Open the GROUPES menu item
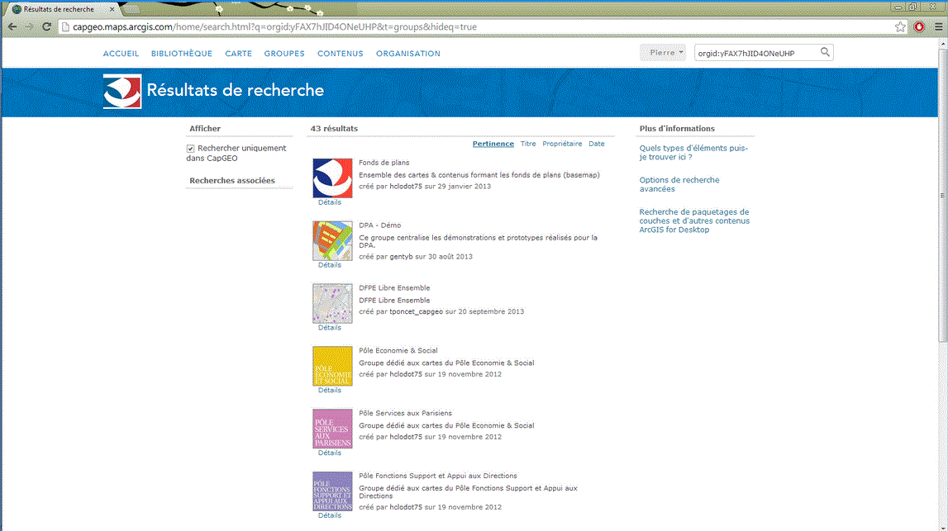The image size is (948, 531). (284, 54)
